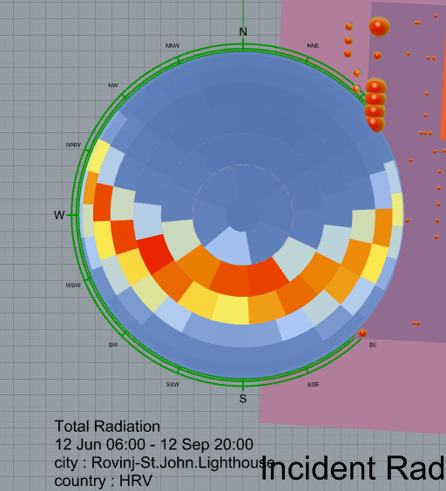The image size is (446, 491).
Task: Select the largest red sphere at top
Action: (379, 27)
